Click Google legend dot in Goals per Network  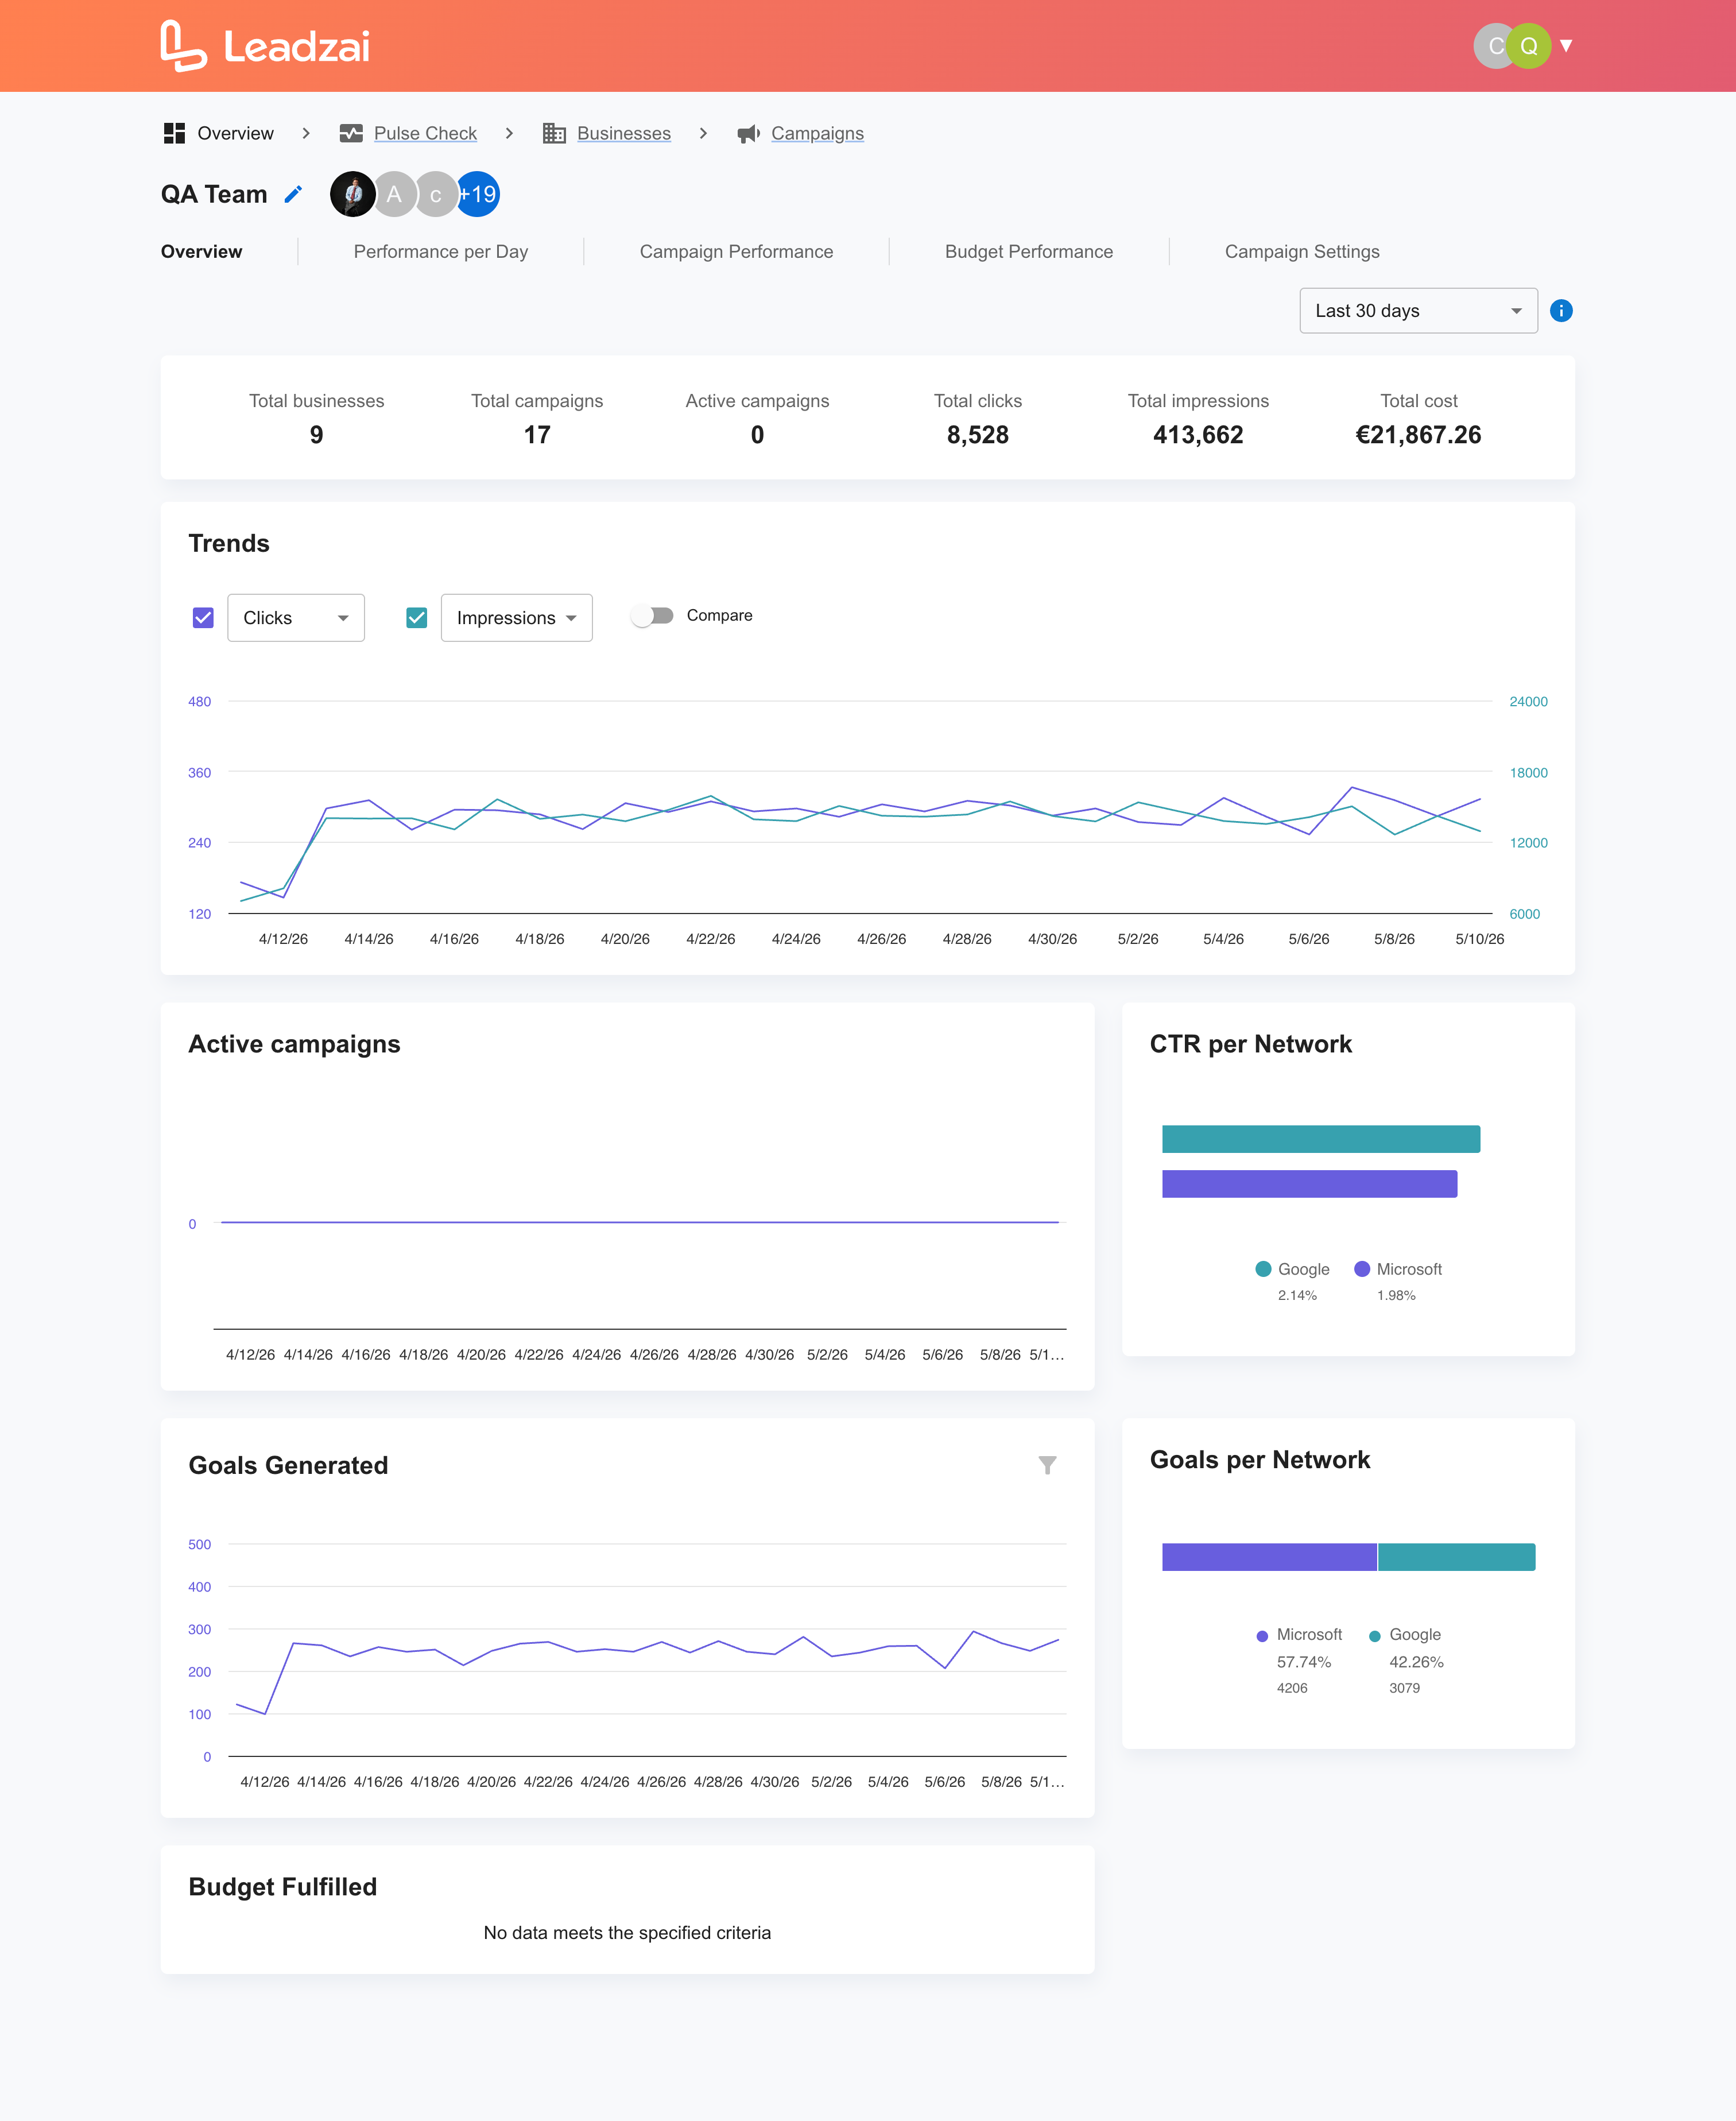1375,1636
